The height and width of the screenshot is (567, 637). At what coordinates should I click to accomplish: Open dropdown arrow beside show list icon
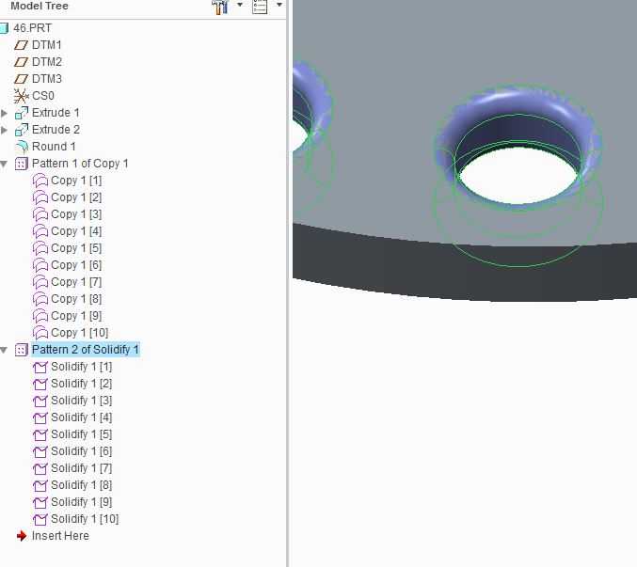pos(279,5)
